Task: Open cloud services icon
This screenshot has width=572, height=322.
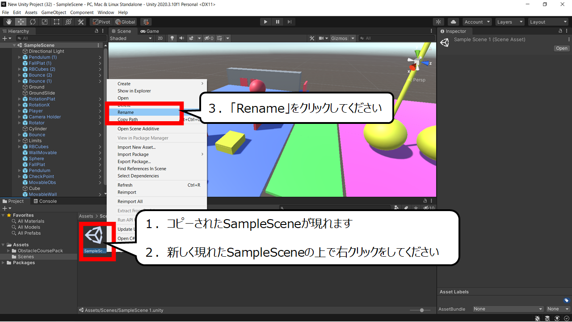Action: (x=454, y=22)
